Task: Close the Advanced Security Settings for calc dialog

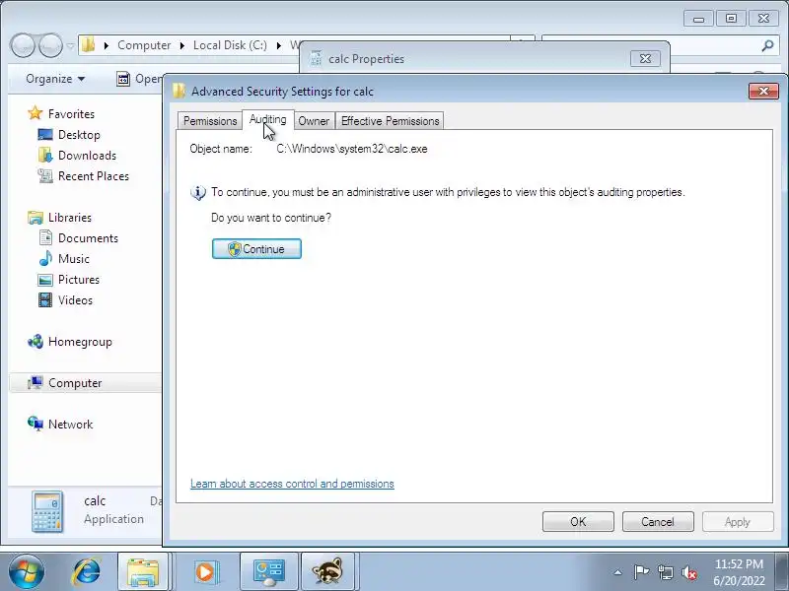Action: [x=763, y=91]
